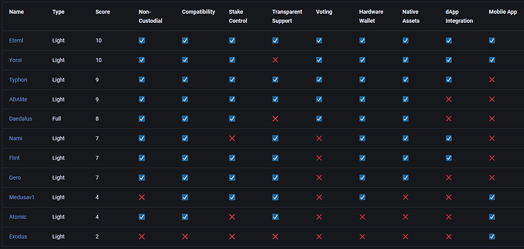
Task: Open the Eternl wallet link
Action: pyautogui.click(x=16, y=41)
